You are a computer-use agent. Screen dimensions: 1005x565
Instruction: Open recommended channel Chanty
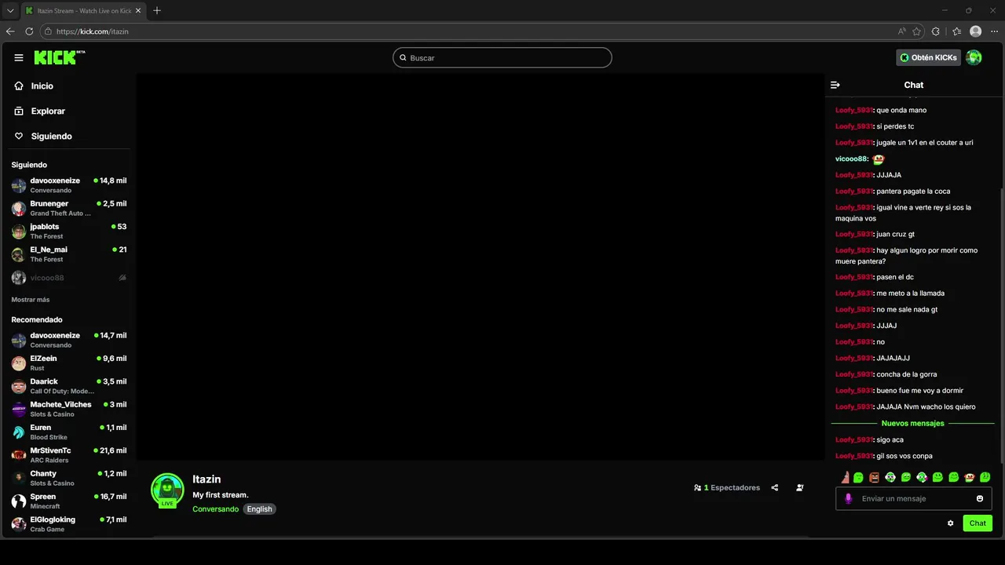coord(68,478)
